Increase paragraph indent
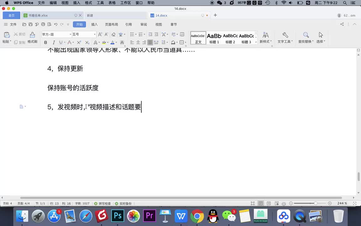 point(156,34)
